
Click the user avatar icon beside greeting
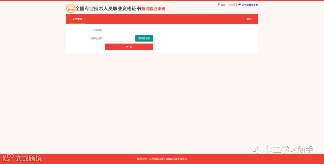[218, 4]
